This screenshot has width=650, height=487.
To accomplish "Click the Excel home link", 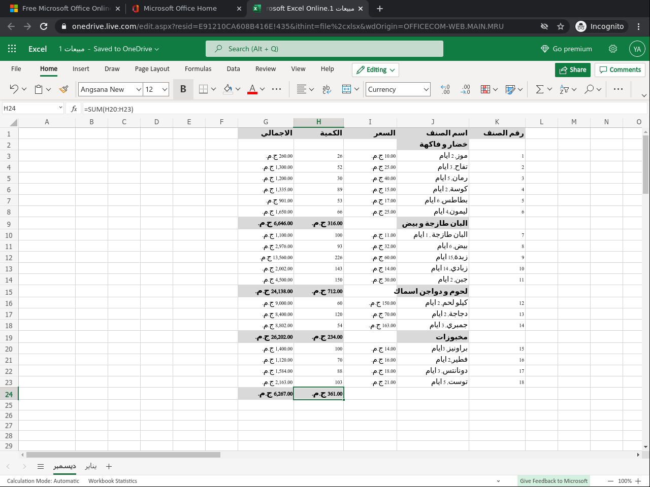I will [x=38, y=49].
